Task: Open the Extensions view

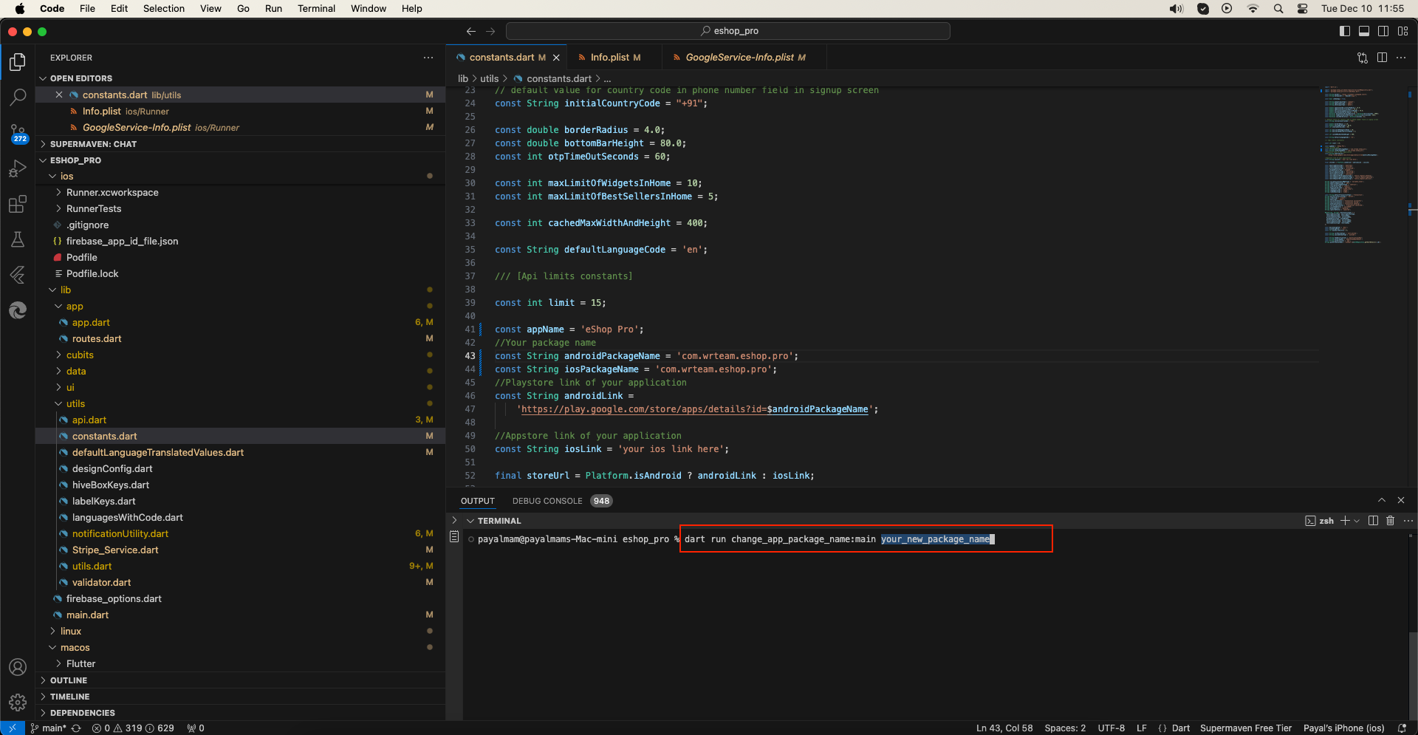Action: [18, 204]
